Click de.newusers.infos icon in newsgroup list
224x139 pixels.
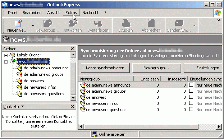coord(83,103)
